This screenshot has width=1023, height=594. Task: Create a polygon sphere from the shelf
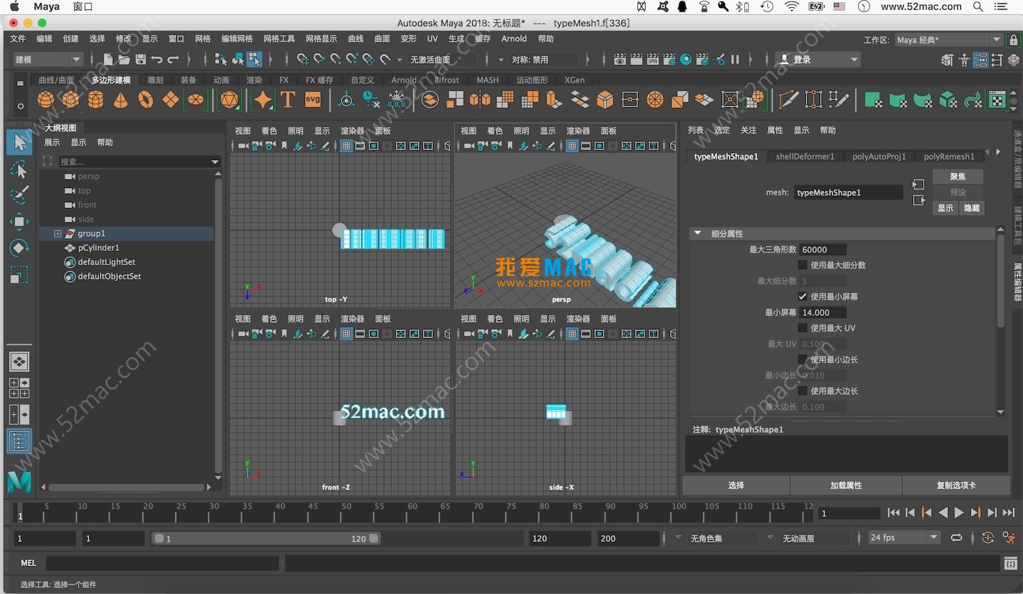[x=46, y=100]
